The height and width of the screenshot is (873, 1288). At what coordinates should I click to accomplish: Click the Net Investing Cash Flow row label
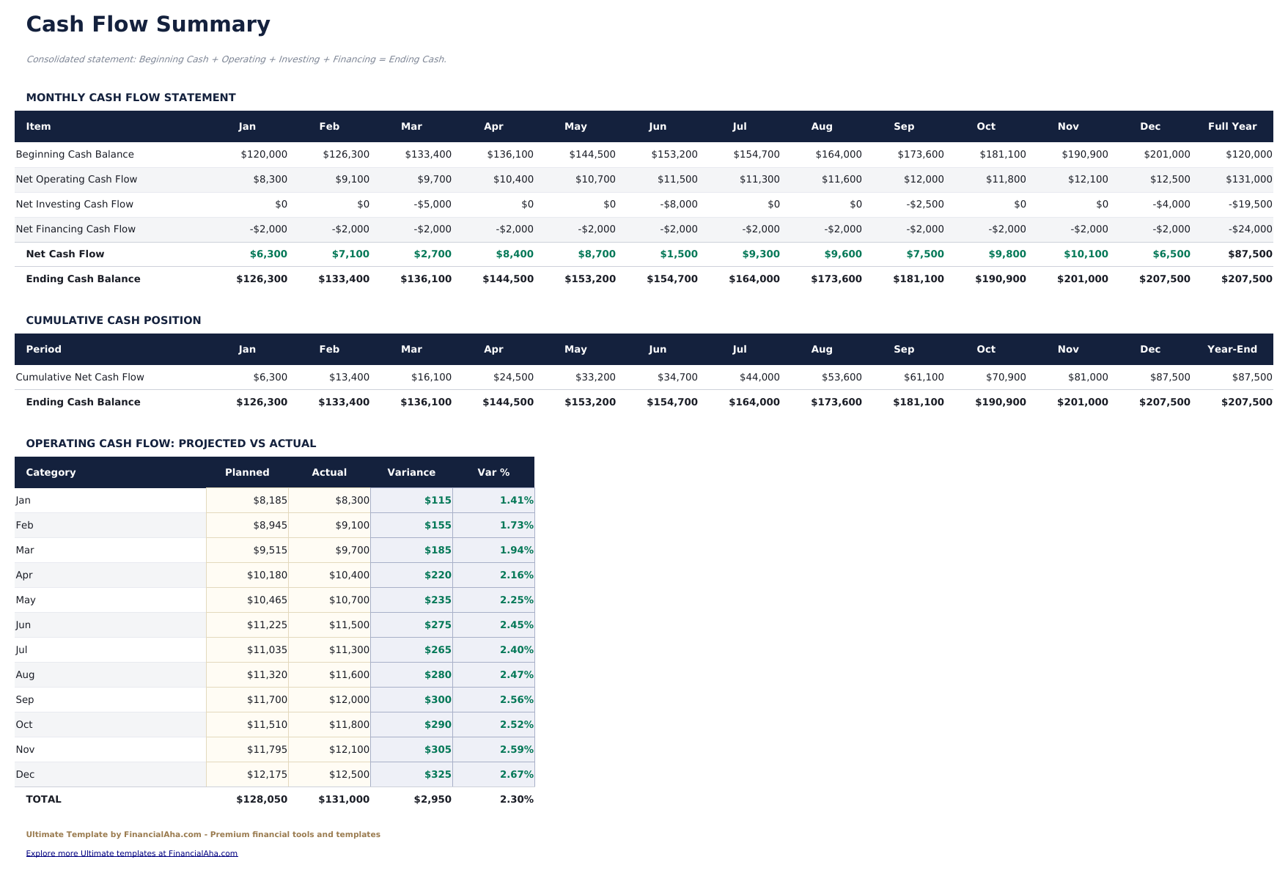click(x=74, y=204)
